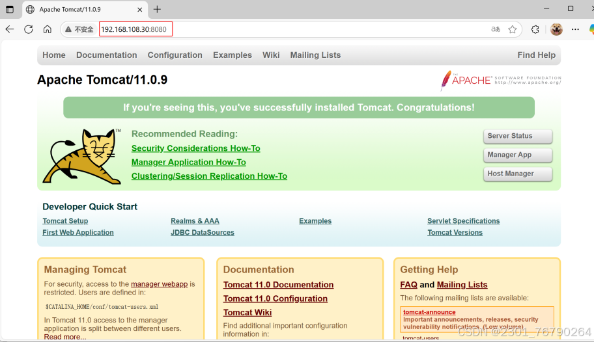The image size is (594, 342).
Task: Select the Apache Tomcat/11.0.9 browser tab
Action: 84,10
